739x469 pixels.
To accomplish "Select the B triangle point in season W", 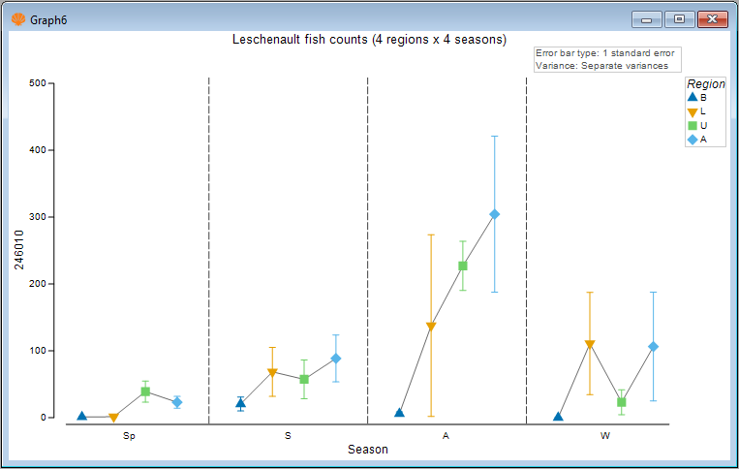I will pos(558,417).
